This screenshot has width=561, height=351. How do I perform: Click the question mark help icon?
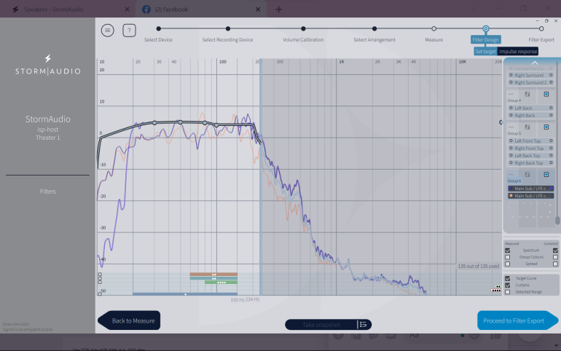[x=129, y=30]
